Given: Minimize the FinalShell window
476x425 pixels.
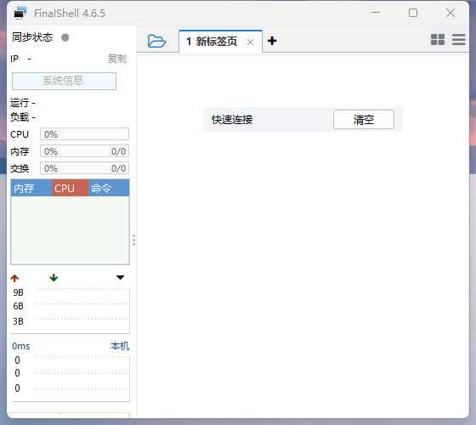Looking at the screenshot, I should pyautogui.click(x=376, y=13).
